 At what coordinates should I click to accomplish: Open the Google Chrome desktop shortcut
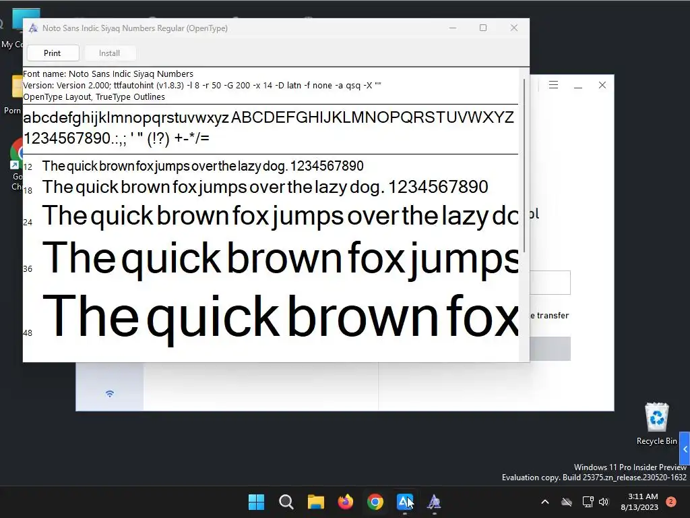[x=17, y=165]
